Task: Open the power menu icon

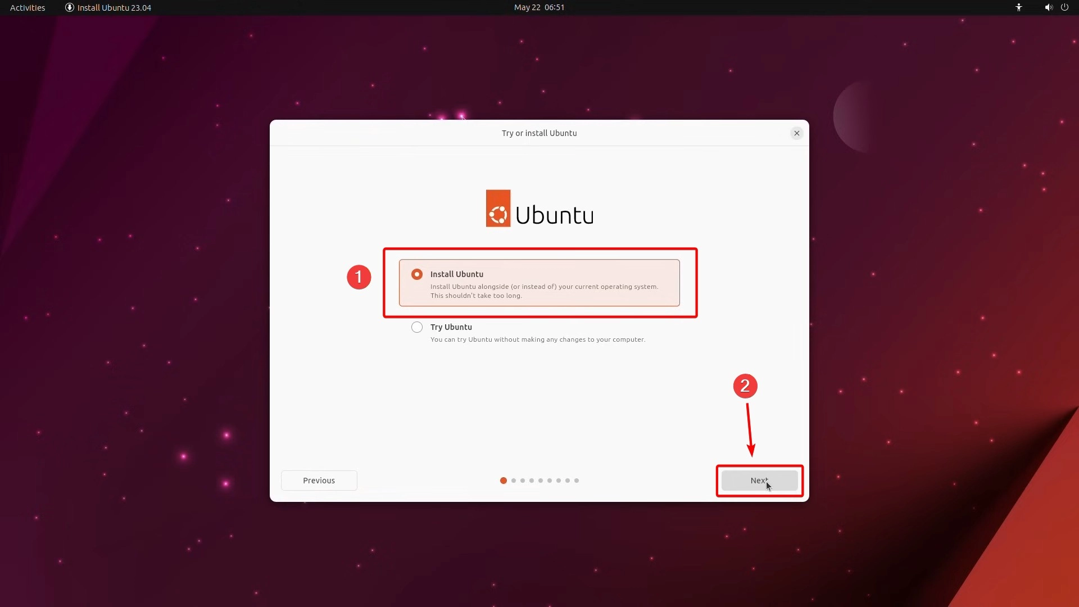Action: click(1064, 7)
